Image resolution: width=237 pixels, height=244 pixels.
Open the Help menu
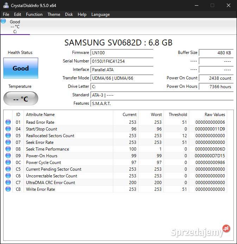[x=82, y=14]
